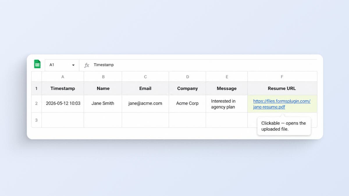
Task: Click the 'Clickable — opens the uploaded file' tooltip
Action: (x=284, y=126)
